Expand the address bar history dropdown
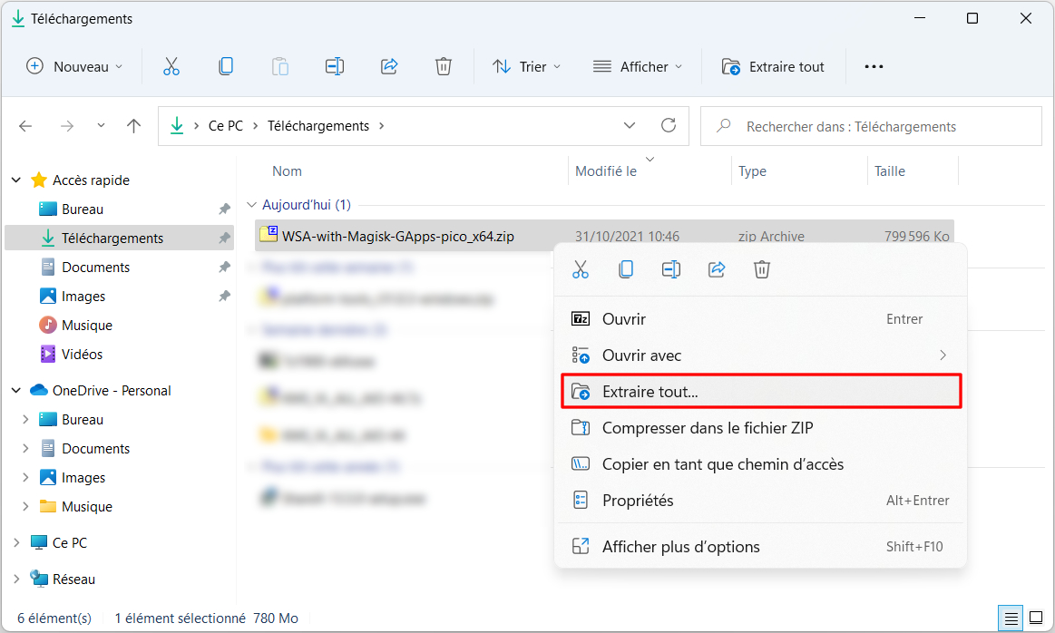 coord(629,125)
